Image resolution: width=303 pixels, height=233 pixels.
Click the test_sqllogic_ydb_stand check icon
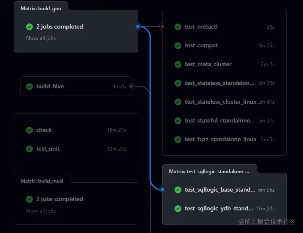coord(178,209)
